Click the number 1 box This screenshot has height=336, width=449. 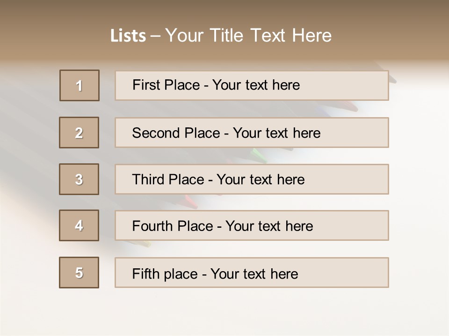click(x=80, y=85)
